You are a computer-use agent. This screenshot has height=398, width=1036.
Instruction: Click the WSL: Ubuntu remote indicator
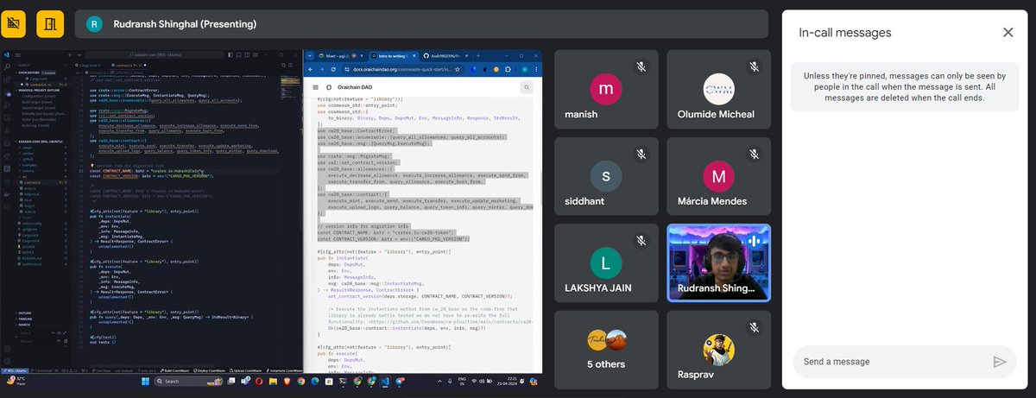point(15,370)
